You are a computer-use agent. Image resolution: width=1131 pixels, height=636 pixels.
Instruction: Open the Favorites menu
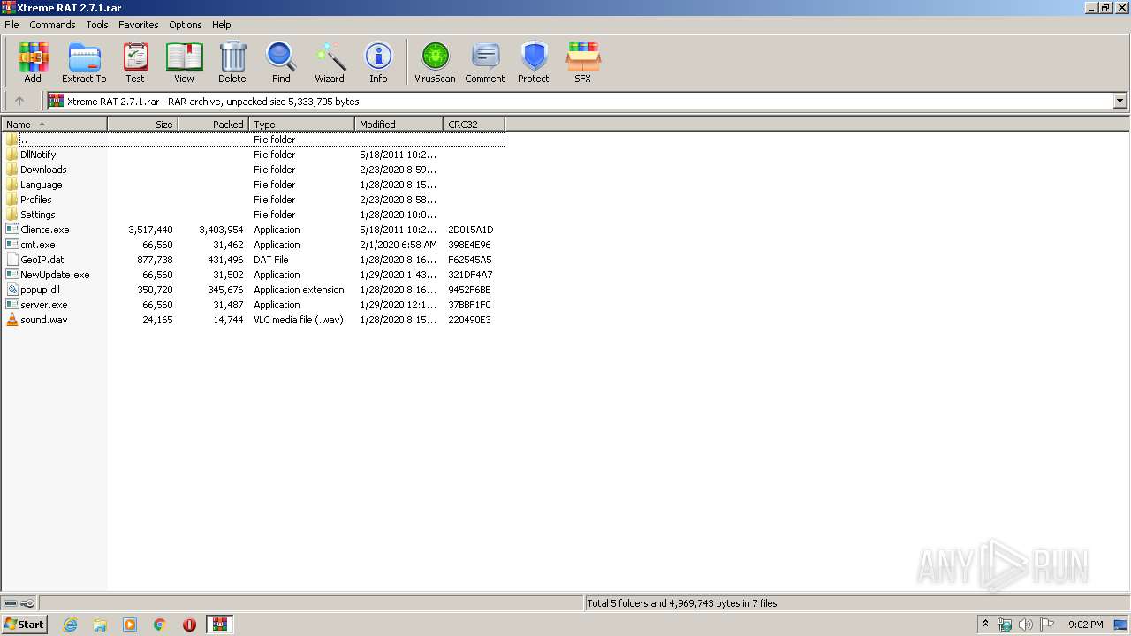139,25
